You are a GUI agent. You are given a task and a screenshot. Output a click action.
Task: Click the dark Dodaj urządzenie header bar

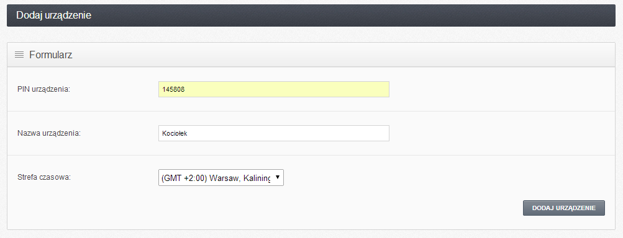pos(311,15)
